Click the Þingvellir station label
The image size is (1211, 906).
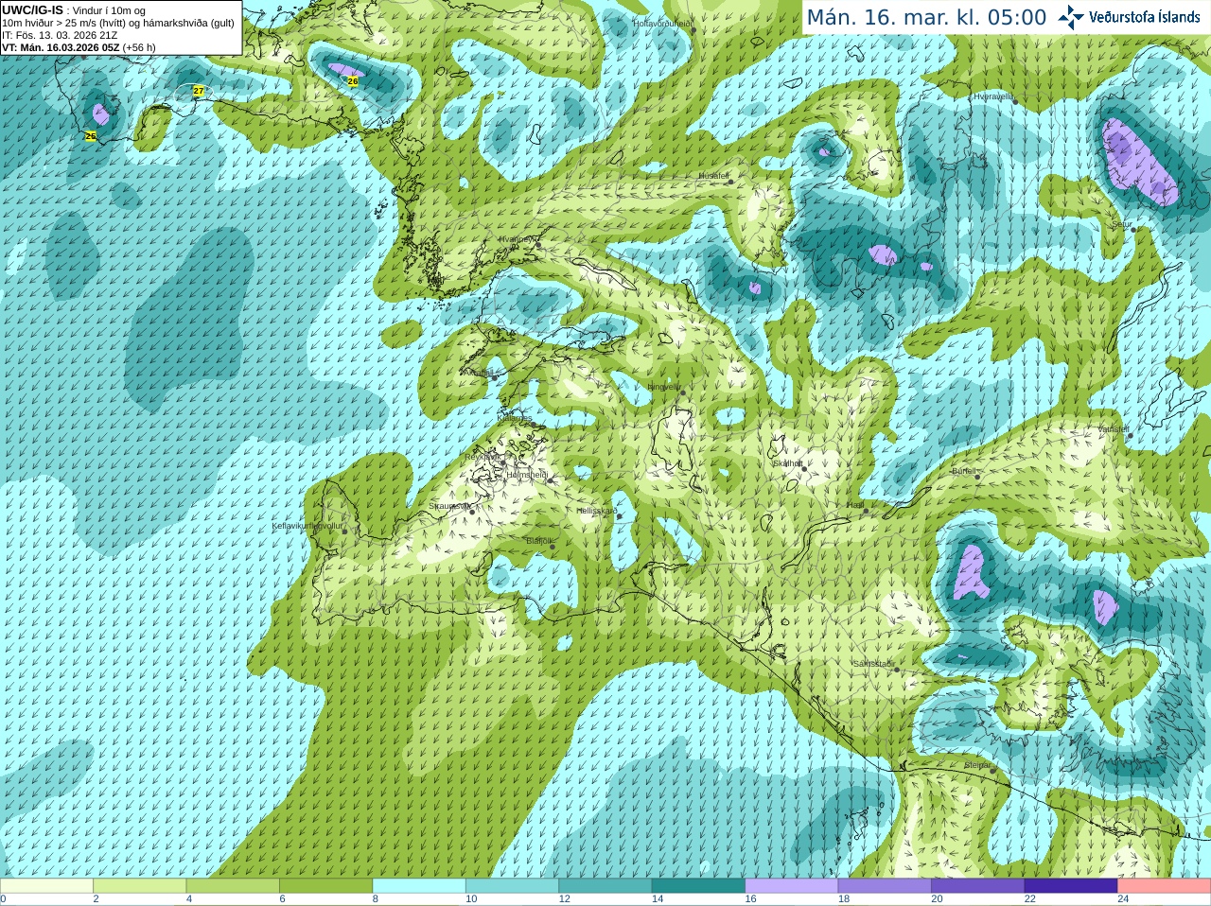[664, 387]
